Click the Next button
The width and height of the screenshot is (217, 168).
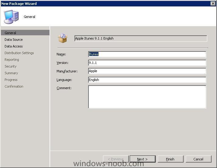(143, 159)
